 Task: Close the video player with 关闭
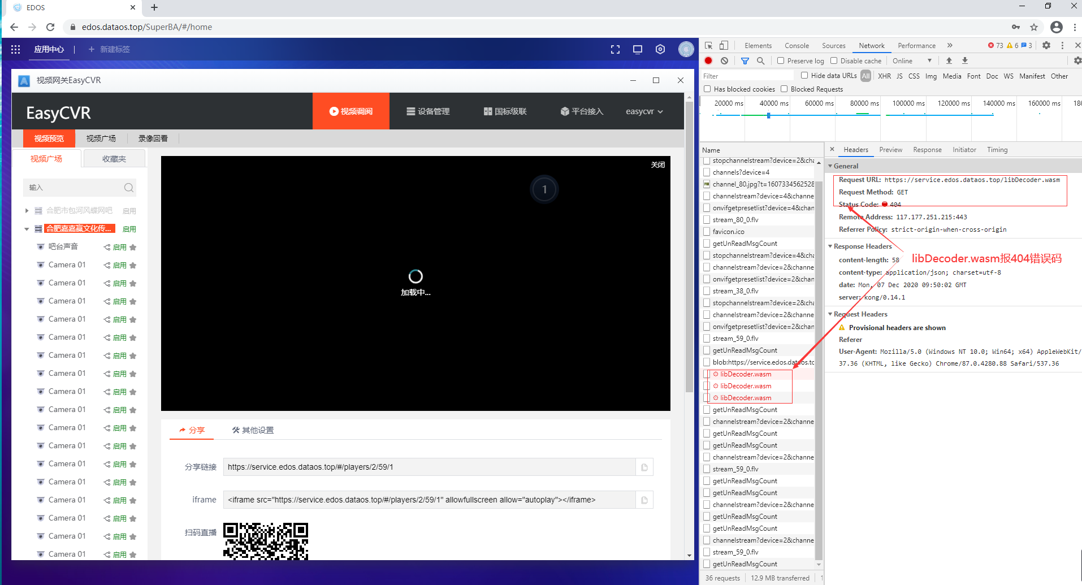tap(657, 165)
